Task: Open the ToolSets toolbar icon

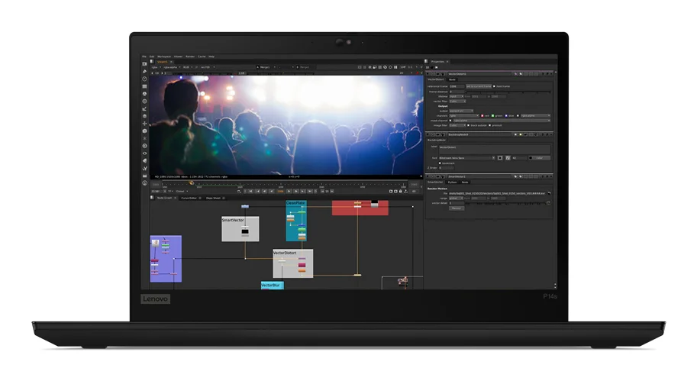Action: [x=144, y=168]
